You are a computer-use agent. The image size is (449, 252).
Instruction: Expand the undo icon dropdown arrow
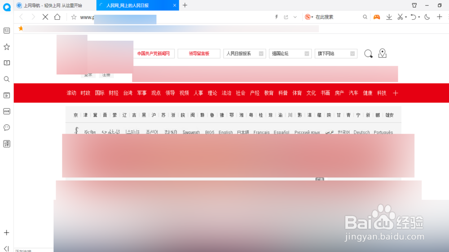coord(419,17)
